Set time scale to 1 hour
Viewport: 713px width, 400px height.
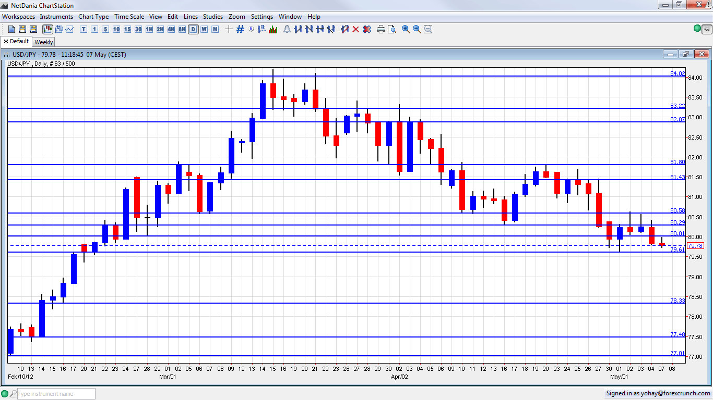(x=149, y=29)
